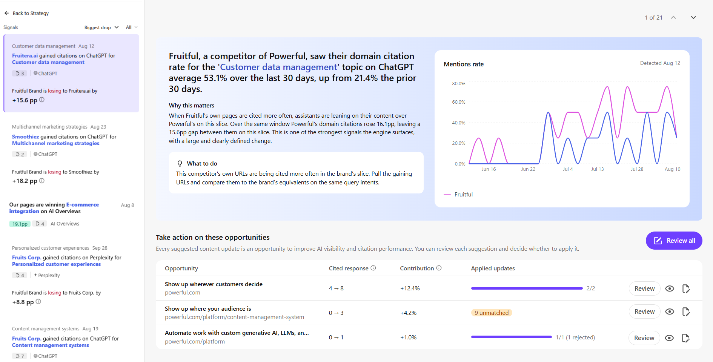Toggle eye preview for powerful.com/platform row
The height and width of the screenshot is (362, 713).
[669, 338]
